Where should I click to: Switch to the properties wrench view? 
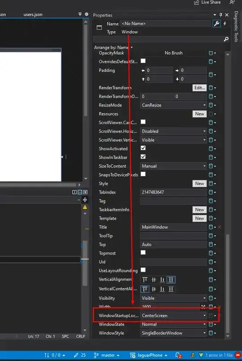[216, 23]
